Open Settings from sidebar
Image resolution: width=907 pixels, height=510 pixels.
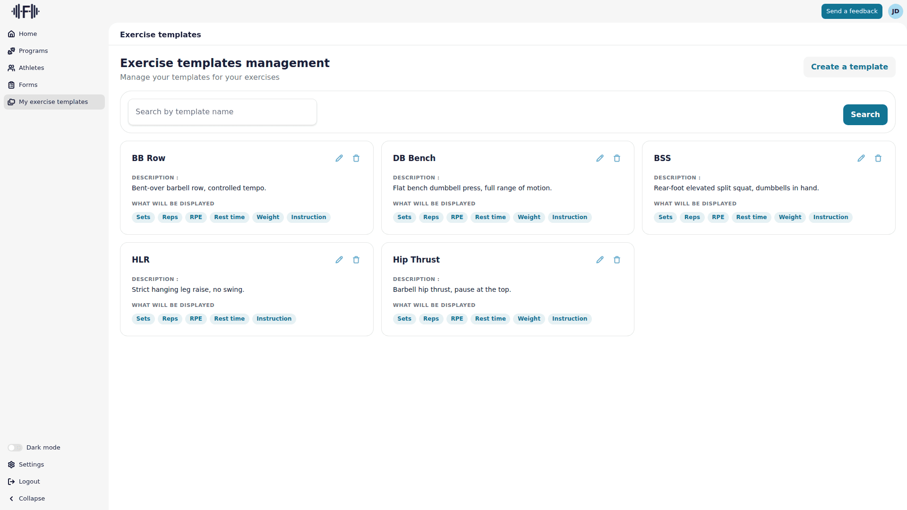tap(54, 465)
